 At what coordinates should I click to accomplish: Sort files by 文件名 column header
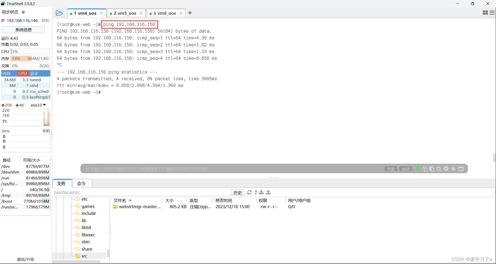click(x=137, y=200)
